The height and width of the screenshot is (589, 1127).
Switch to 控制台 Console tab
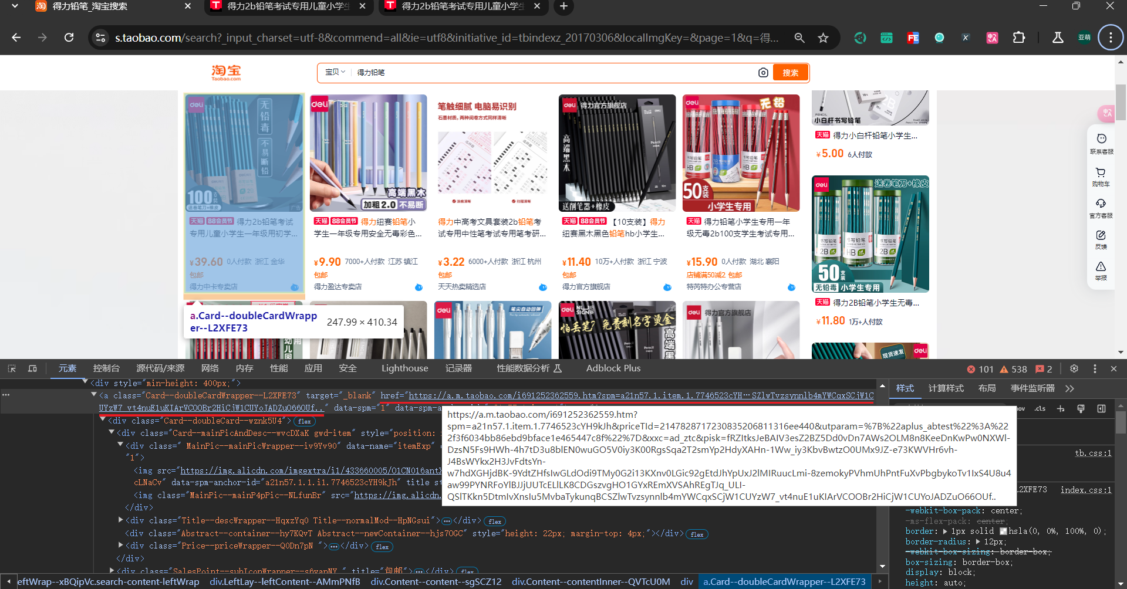[106, 368]
